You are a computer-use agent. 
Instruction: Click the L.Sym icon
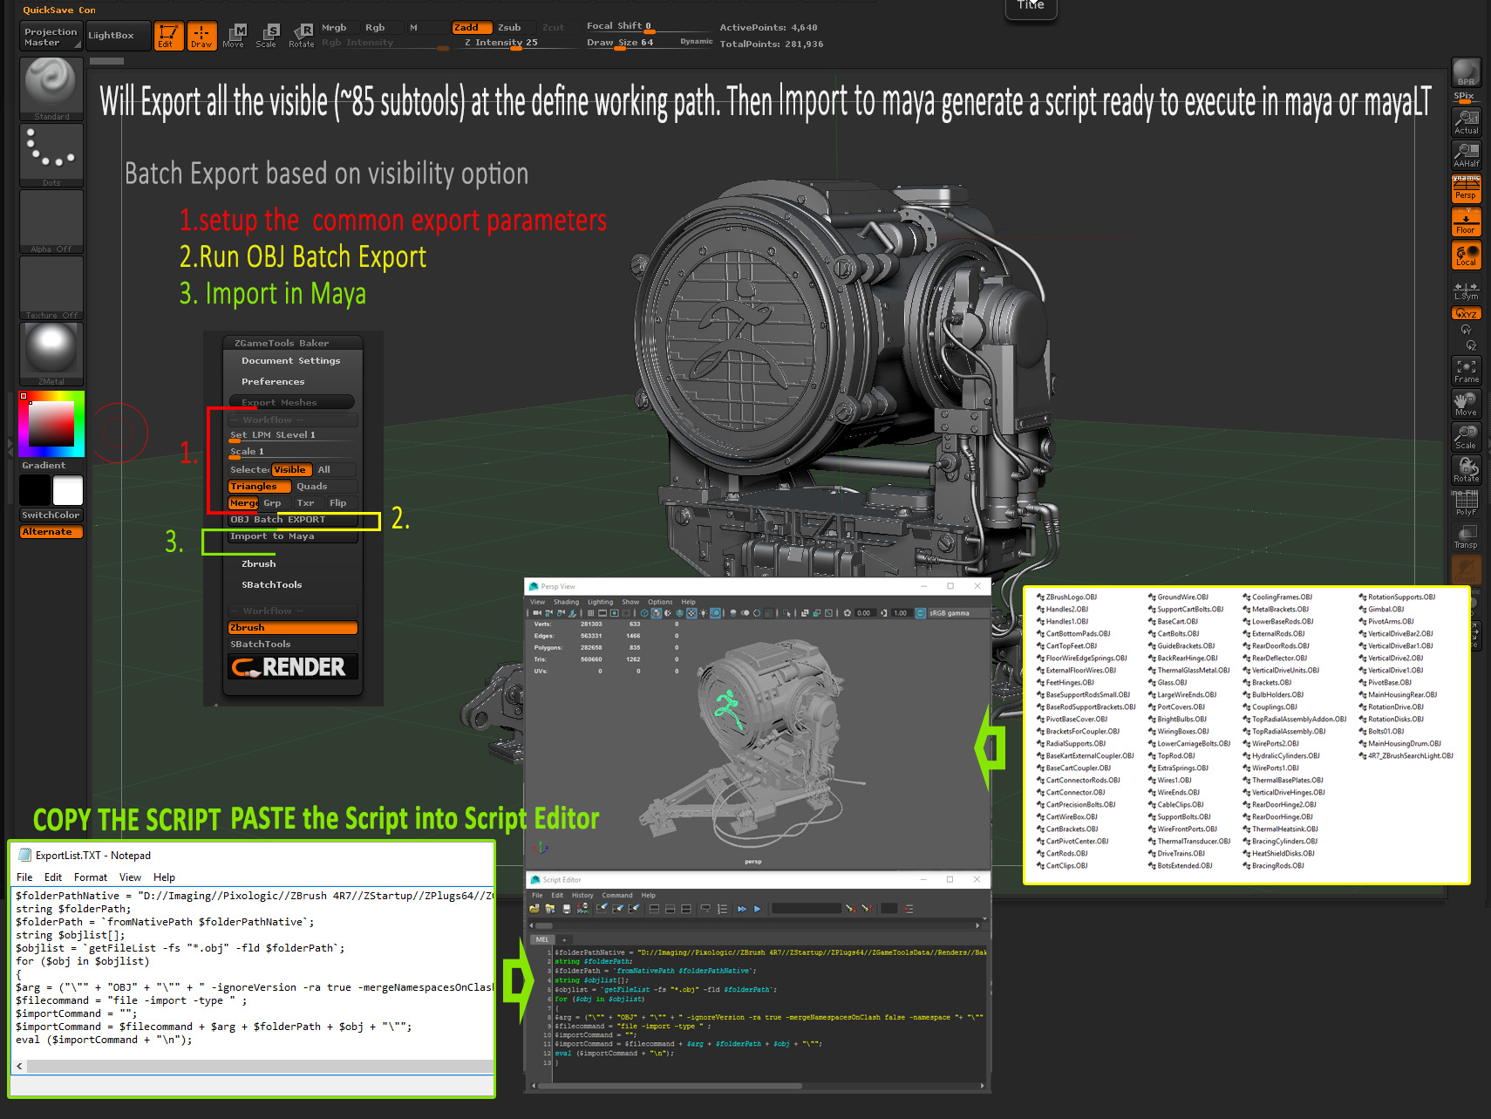point(1466,290)
